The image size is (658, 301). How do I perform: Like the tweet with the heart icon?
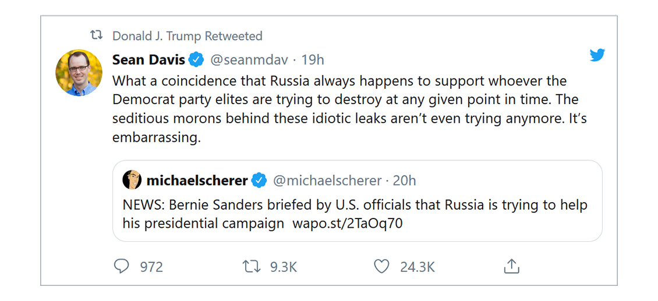(381, 267)
